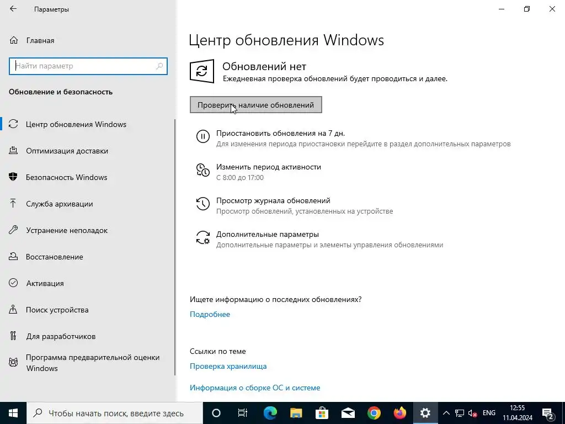This screenshot has width=565, height=424.
Task: Click the Найти параметр search field
Action: tap(88, 66)
